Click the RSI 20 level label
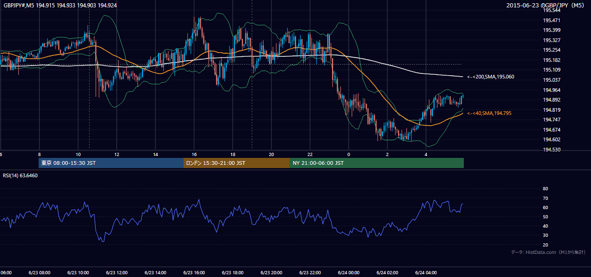This screenshot has width=591, height=277. tap(545, 245)
